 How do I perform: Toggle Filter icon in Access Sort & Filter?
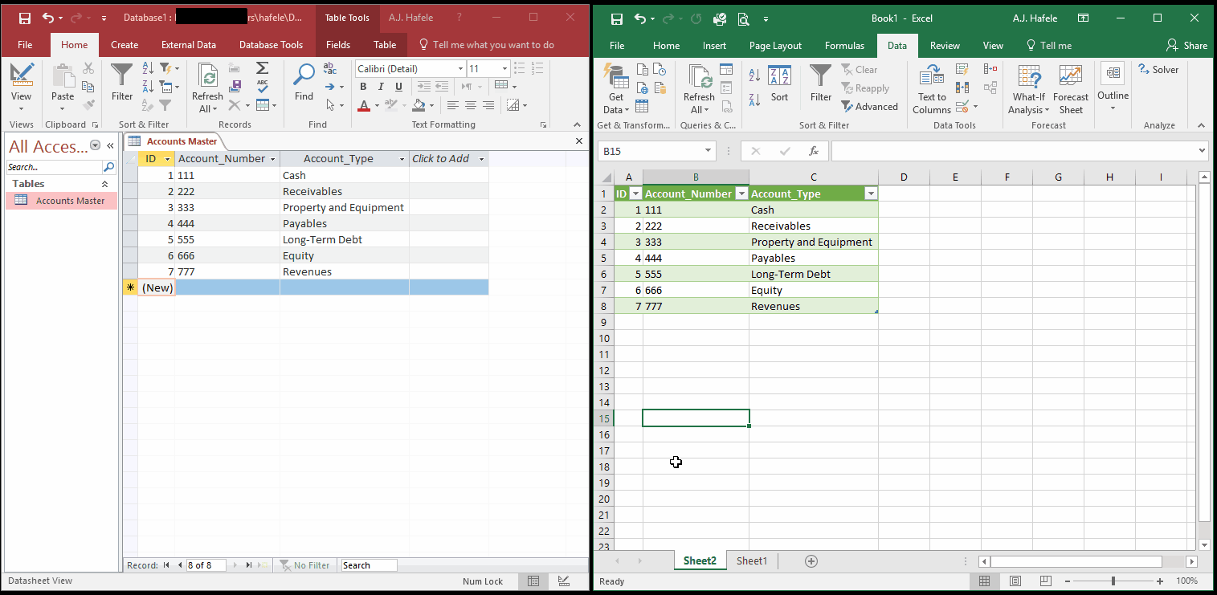click(165, 105)
